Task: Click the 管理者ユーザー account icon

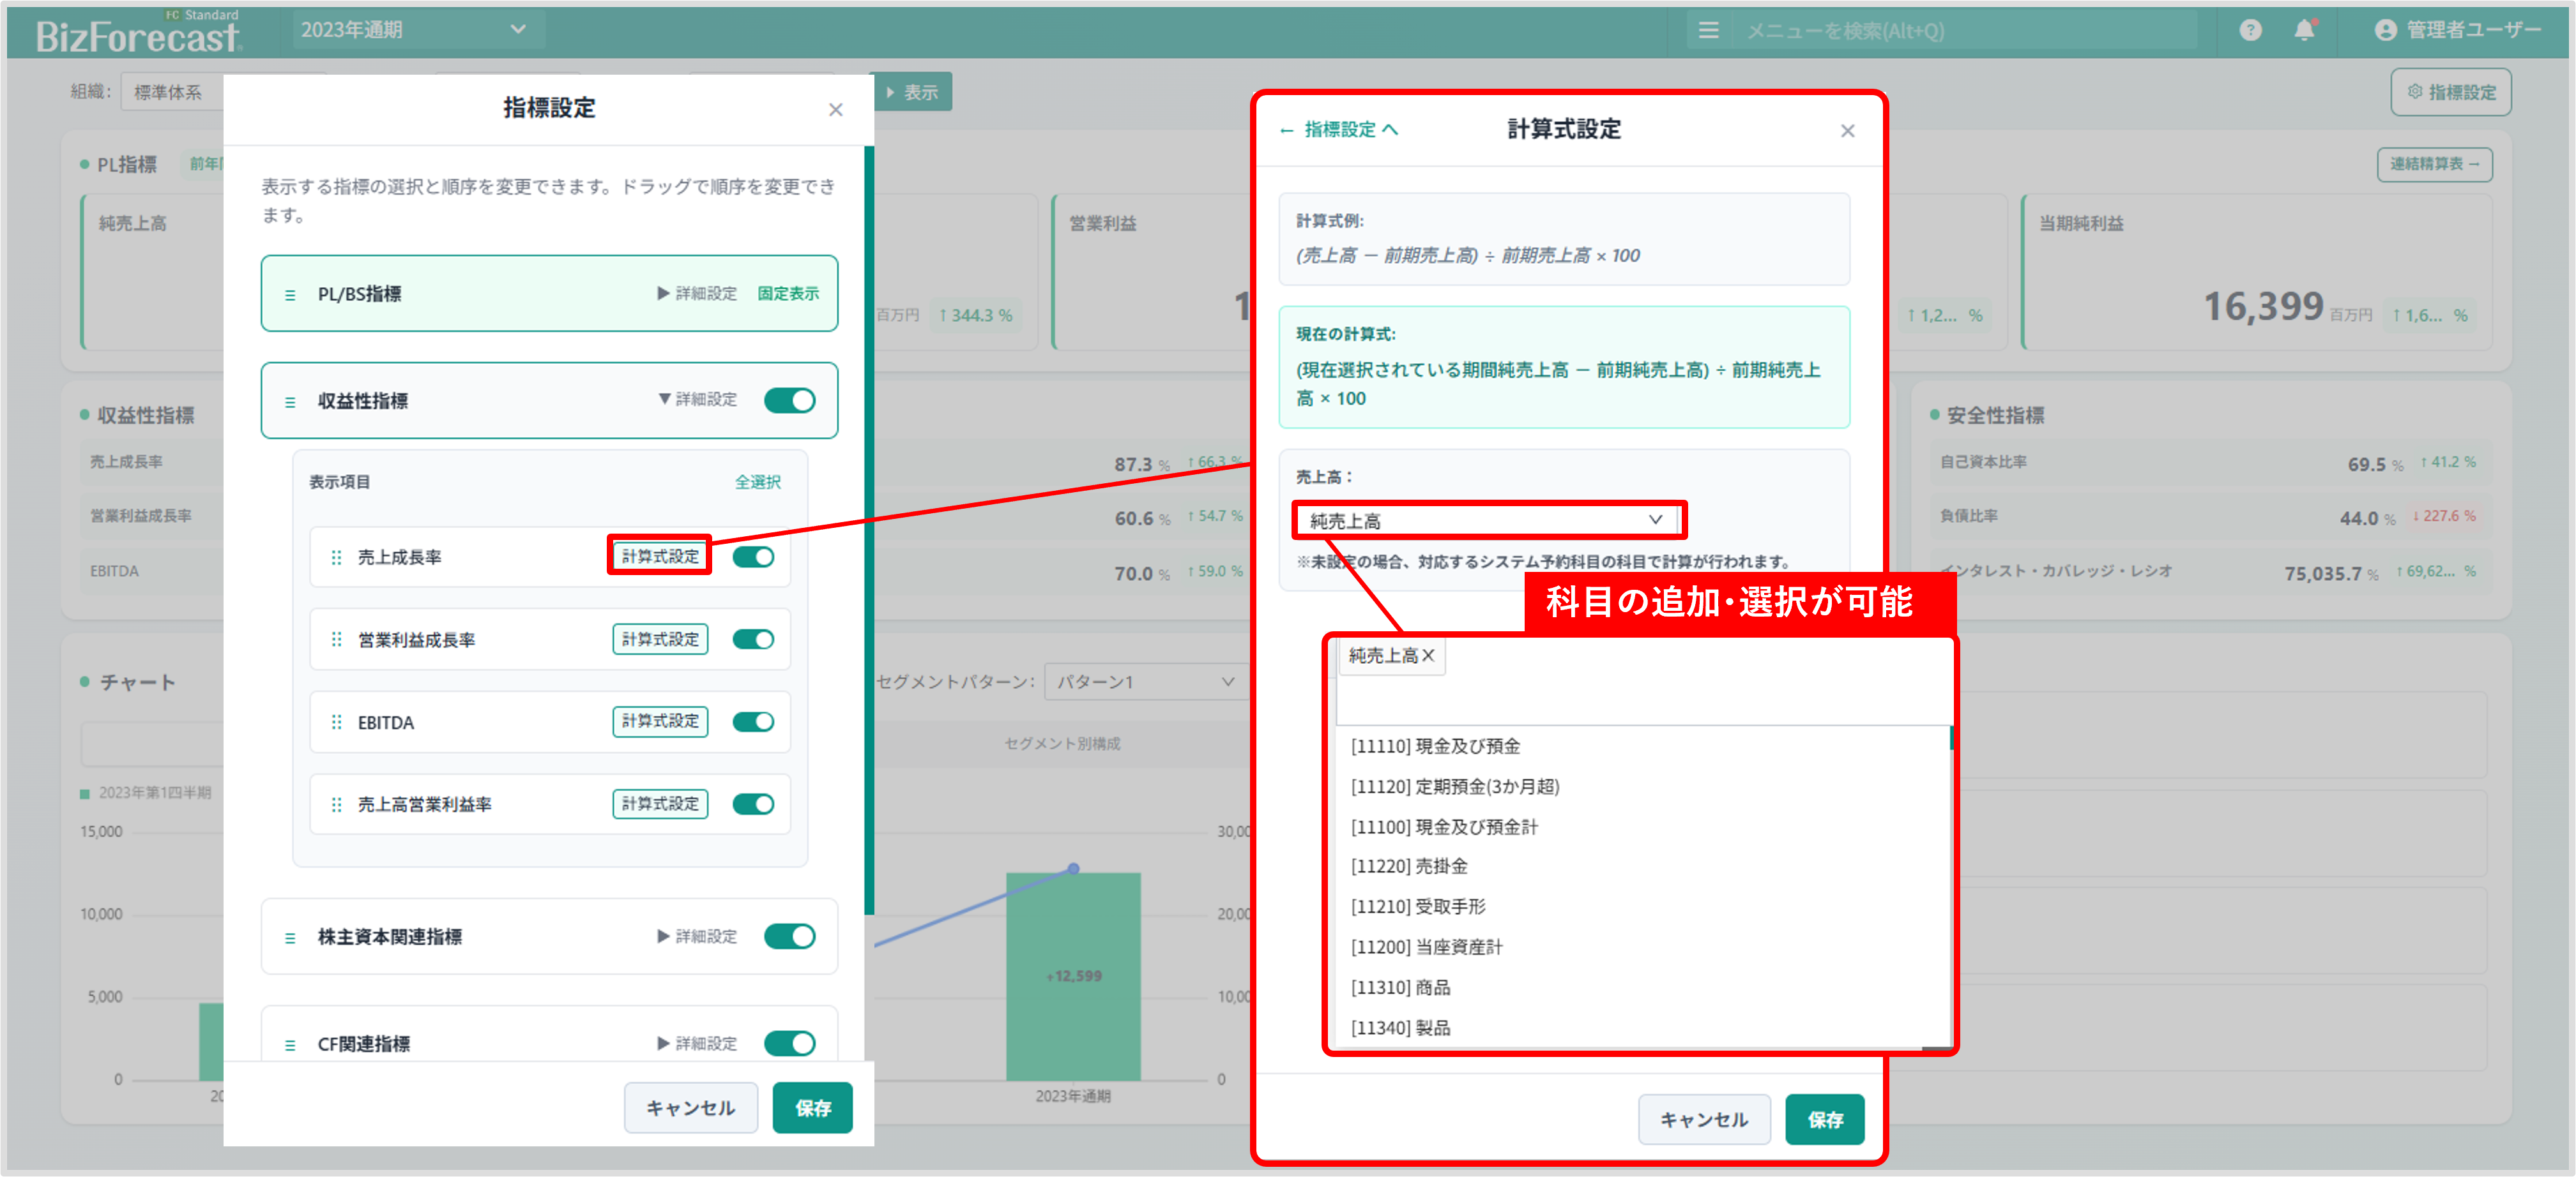Action: pyautogui.click(x=2385, y=30)
